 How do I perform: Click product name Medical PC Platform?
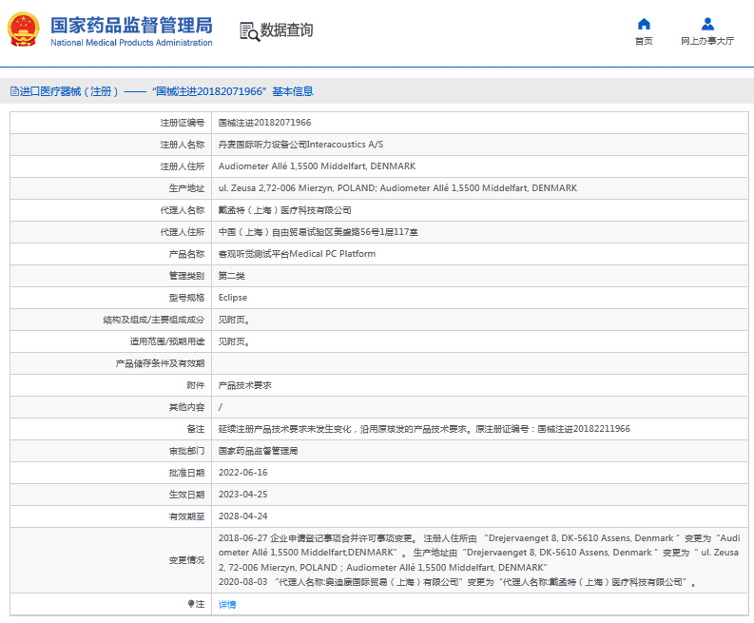[x=297, y=254]
